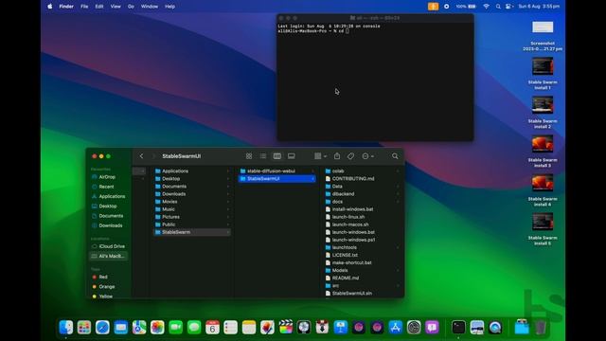Click the Wi-Fi icon in menu bar

tap(486, 7)
